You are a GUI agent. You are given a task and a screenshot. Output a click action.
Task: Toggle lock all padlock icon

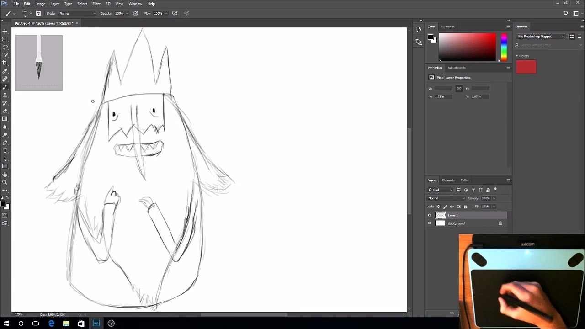pos(466,207)
